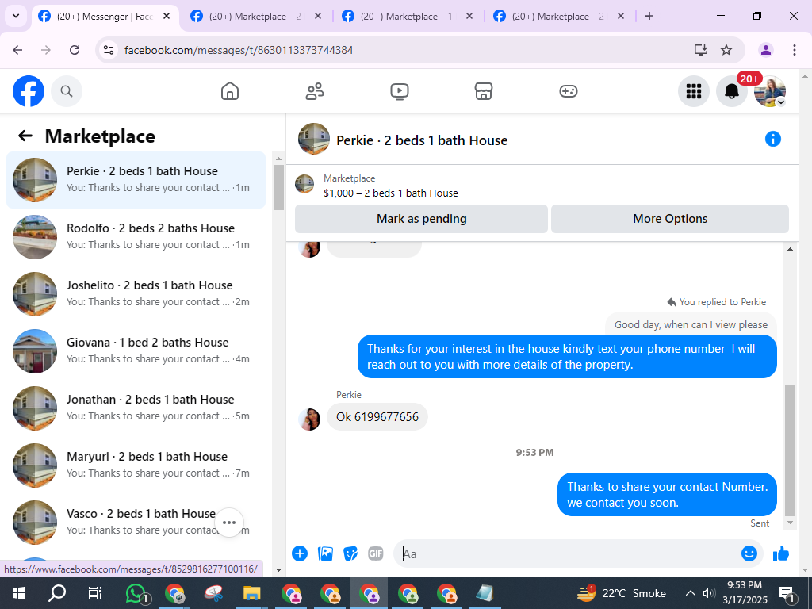Open the account profile picture menu

769,91
